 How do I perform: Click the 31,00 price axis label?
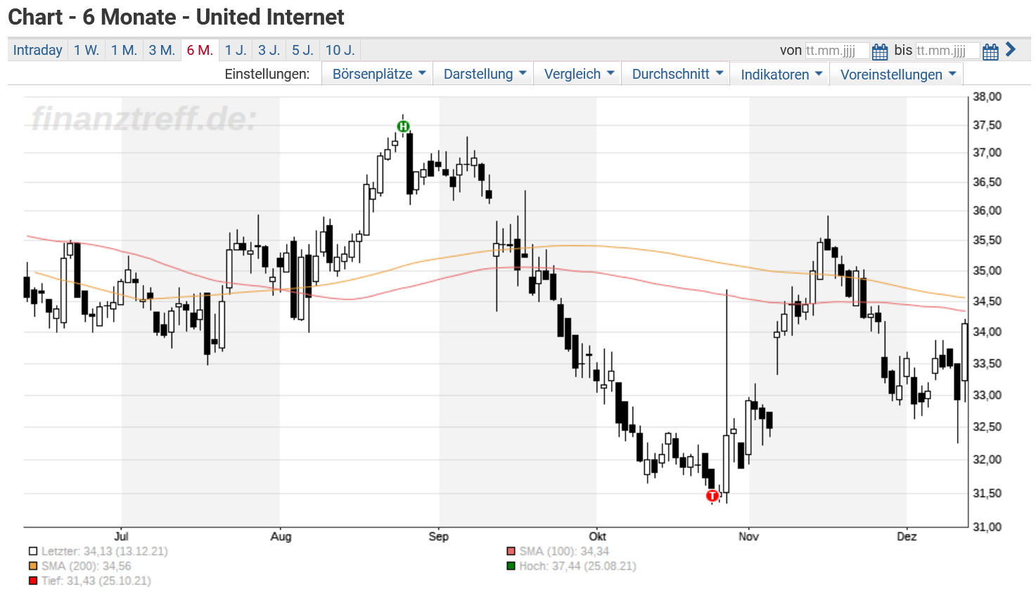(987, 527)
